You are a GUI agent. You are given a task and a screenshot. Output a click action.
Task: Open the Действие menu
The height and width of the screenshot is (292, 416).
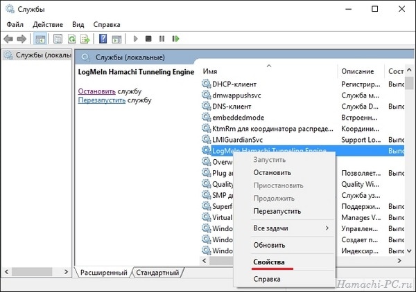pos(48,25)
